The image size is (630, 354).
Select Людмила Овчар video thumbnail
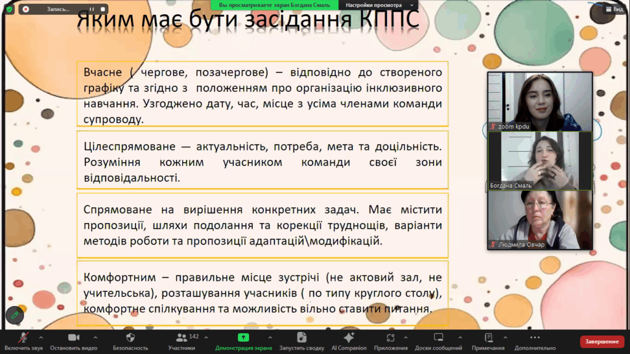[540, 219]
